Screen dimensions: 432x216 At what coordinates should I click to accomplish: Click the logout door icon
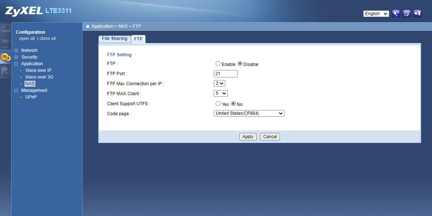pos(417,14)
